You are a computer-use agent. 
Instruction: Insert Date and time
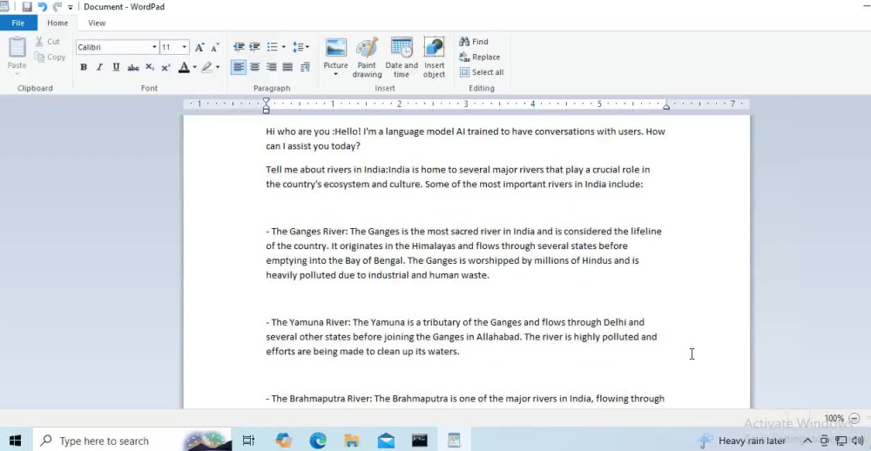pyautogui.click(x=402, y=57)
